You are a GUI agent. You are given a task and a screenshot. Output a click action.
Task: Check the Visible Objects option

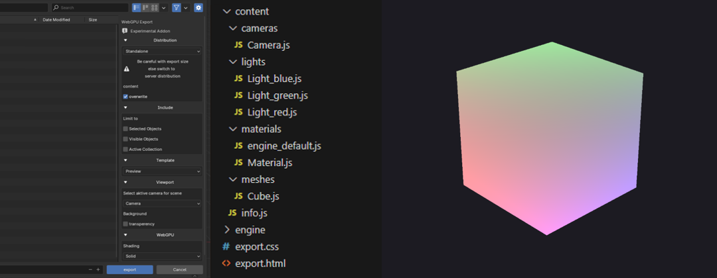click(125, 139)
